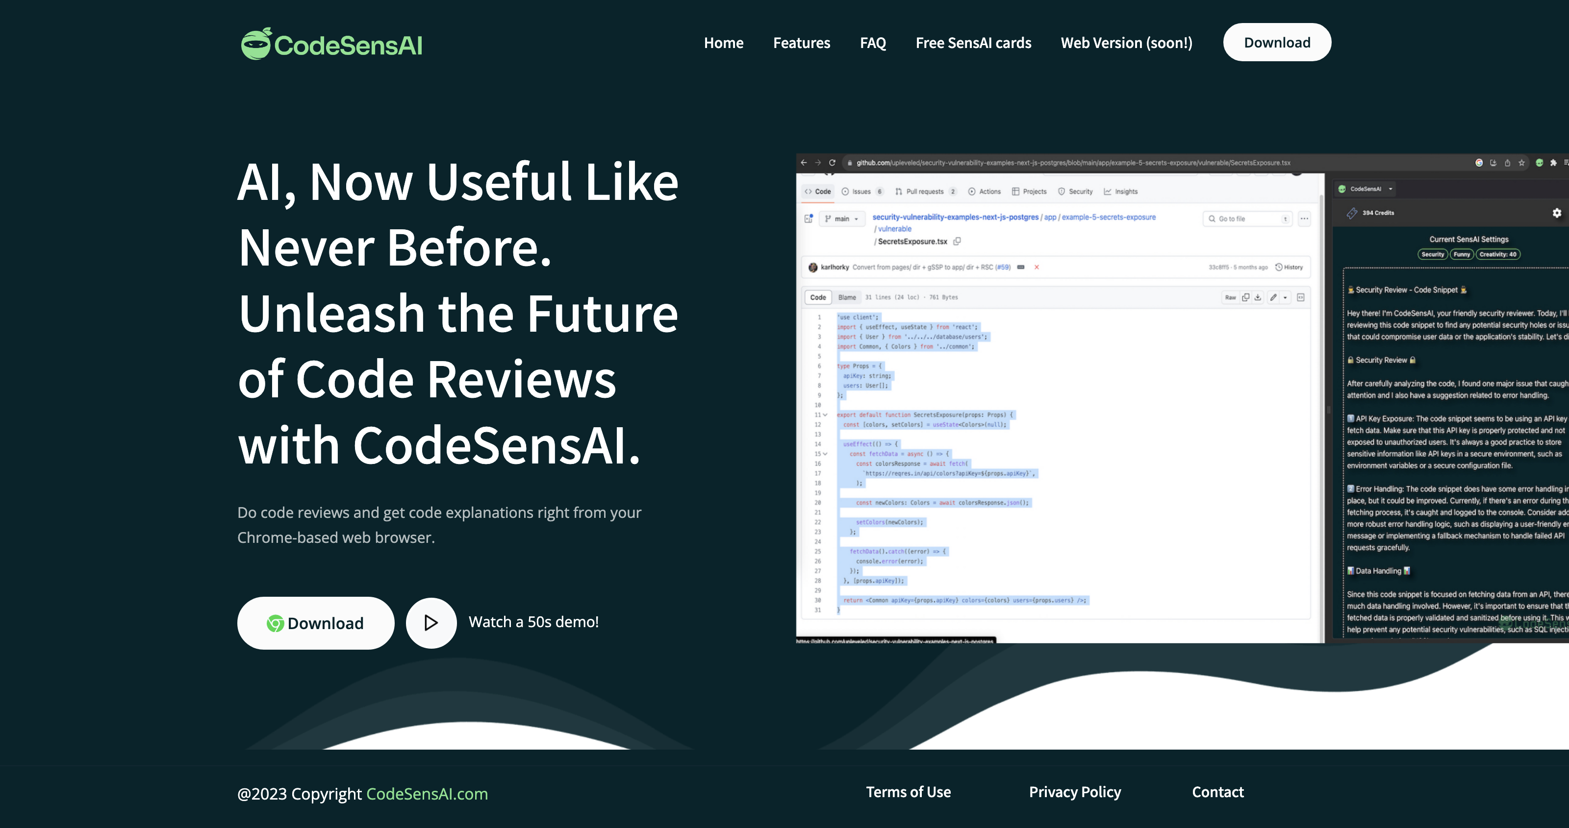Viewport: 1569px width, 828px height.
Task: Download the raw file
Action: [1257, 297]
